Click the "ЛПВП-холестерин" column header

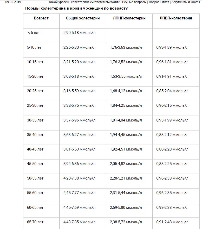click(176, 18)
